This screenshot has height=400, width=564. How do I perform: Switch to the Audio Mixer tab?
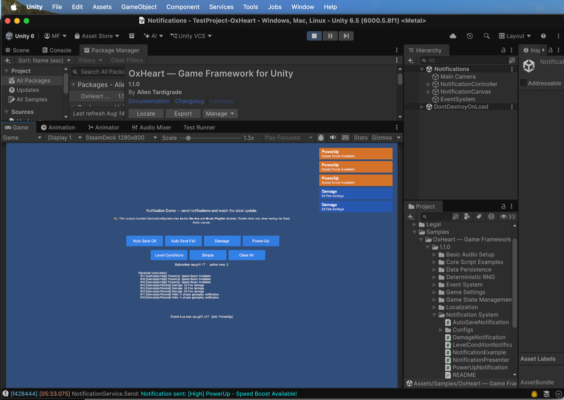pos(151,127)
